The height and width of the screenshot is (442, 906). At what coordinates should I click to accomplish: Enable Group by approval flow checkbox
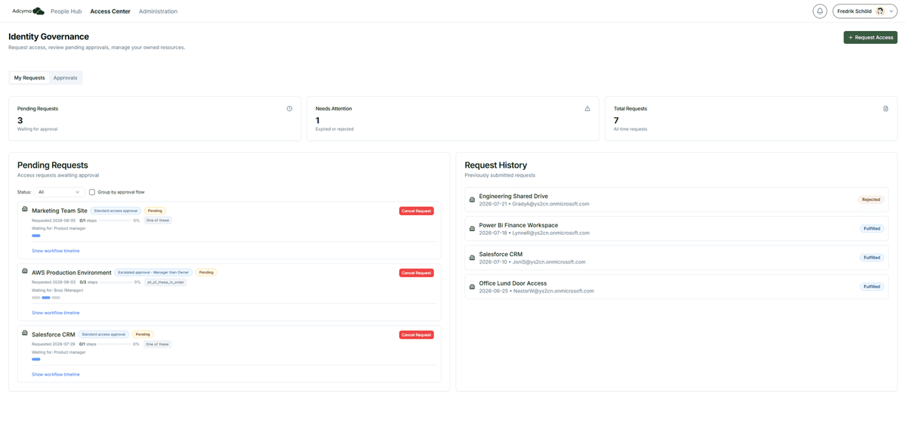pos(92,192)
